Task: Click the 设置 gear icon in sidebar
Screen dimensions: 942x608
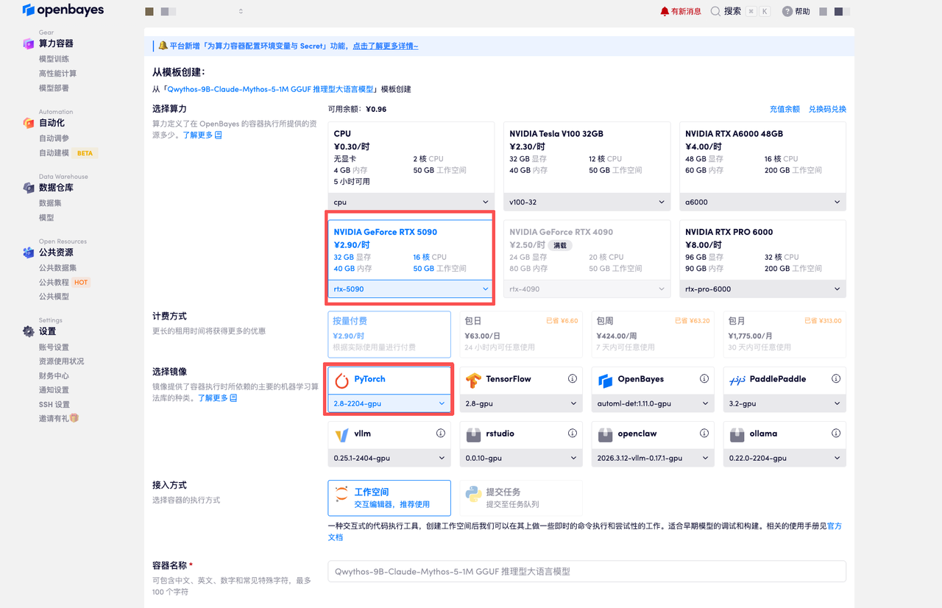Action: 28,331
